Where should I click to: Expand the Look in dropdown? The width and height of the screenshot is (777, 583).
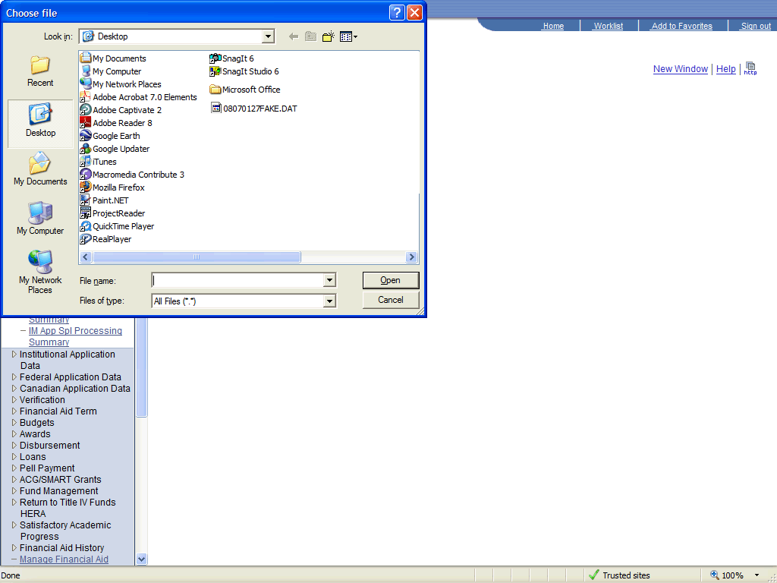(268, 36)
